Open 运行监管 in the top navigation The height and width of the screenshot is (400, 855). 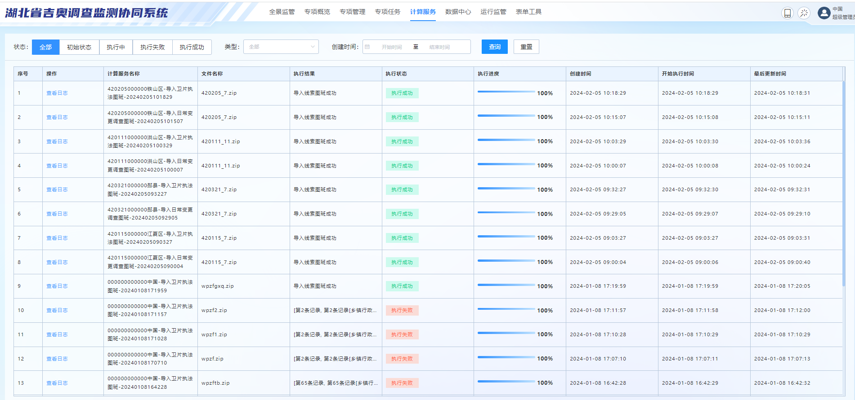(x=493, y=12)
